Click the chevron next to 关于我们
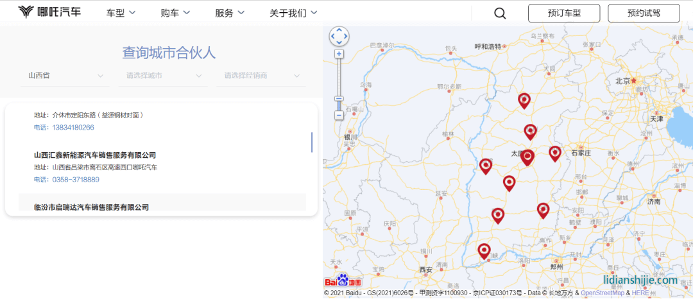 (x=314, y=12)
